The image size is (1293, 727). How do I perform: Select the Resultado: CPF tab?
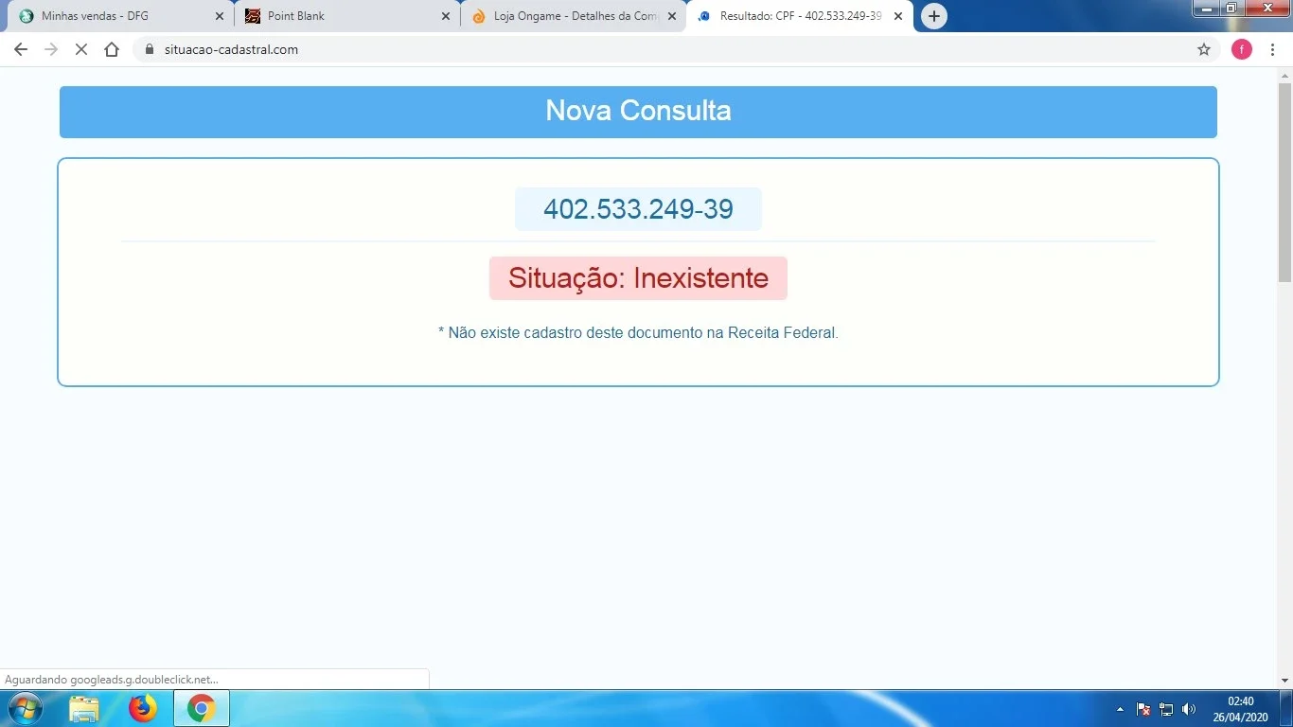pyautogui.click(x=800, y=16)
